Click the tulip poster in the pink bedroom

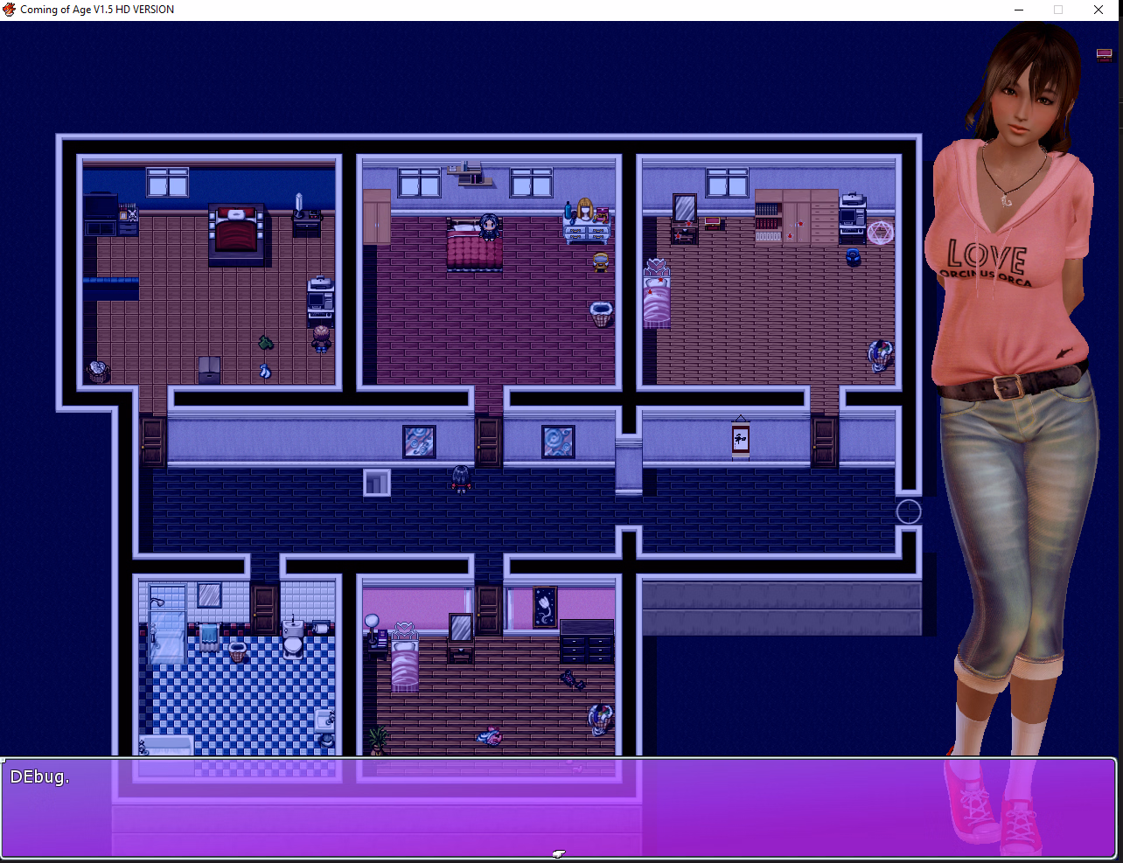tap(545, 607)
